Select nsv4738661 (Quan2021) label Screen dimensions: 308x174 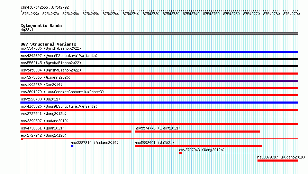43,128
